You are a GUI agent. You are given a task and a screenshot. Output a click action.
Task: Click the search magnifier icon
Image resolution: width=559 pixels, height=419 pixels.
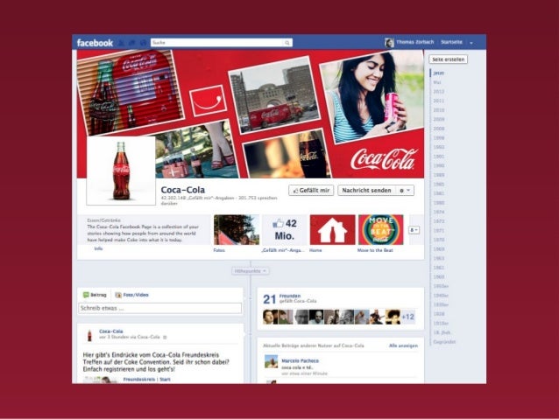click(x=287, y=43)
